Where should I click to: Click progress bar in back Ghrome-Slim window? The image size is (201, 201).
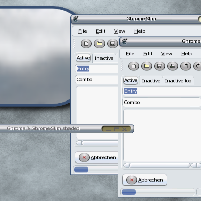[96, 169]
